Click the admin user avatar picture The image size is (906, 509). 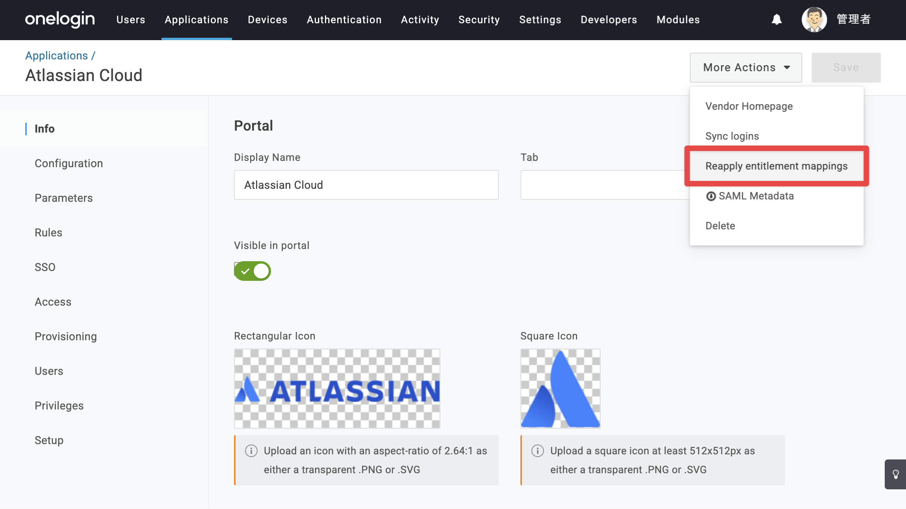(x=814, y=20)
